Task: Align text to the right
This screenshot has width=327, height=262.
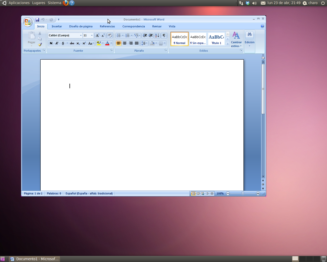Action: (x=131, y=43)
